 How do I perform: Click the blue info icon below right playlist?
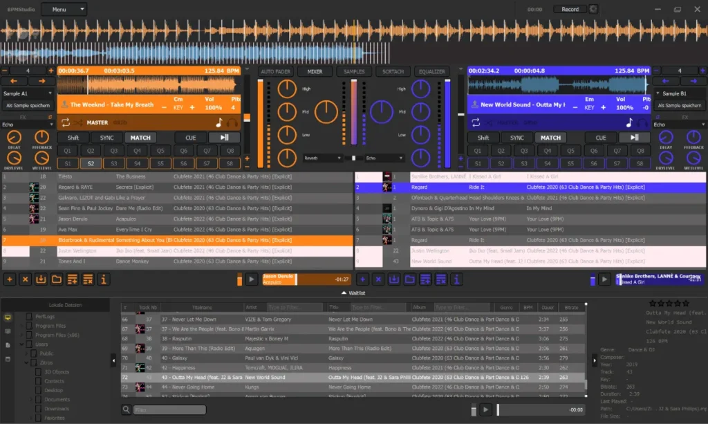tap(456, 279)
